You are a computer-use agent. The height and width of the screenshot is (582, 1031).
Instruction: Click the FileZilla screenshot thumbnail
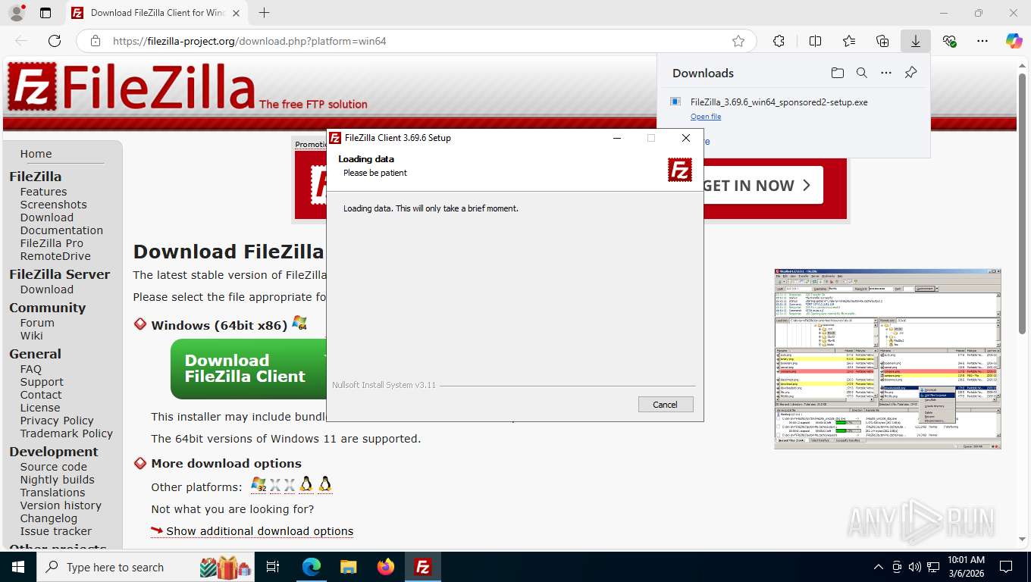(x=888, y=358)
